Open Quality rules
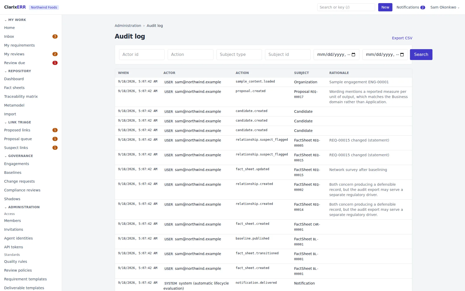465x291 pixels. 31,262
